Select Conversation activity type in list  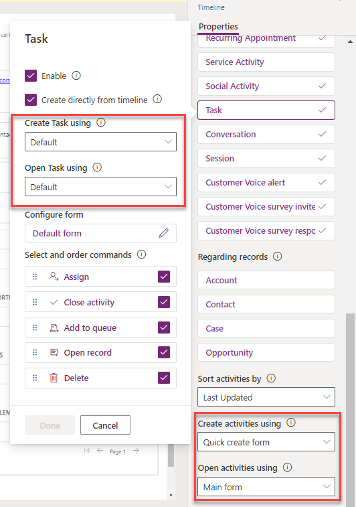[x=266, y=134]
